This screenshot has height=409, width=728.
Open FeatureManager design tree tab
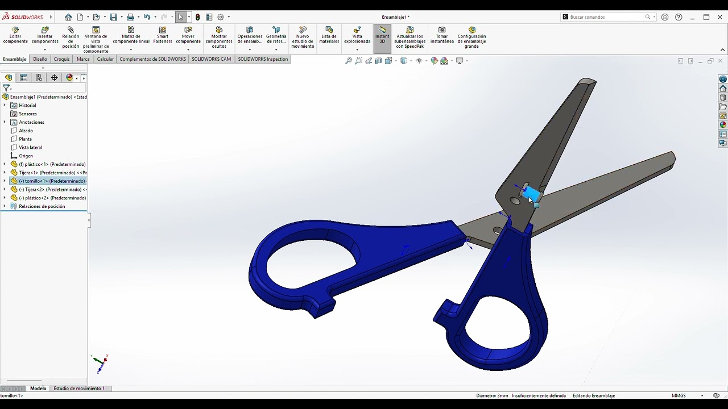coord(9,78)
